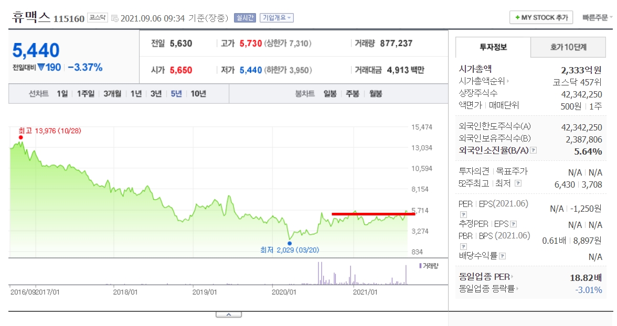This screenshot has width=617, height=326.
Task: Switch to the 호가10단계 tab
Action: [568, 47]
